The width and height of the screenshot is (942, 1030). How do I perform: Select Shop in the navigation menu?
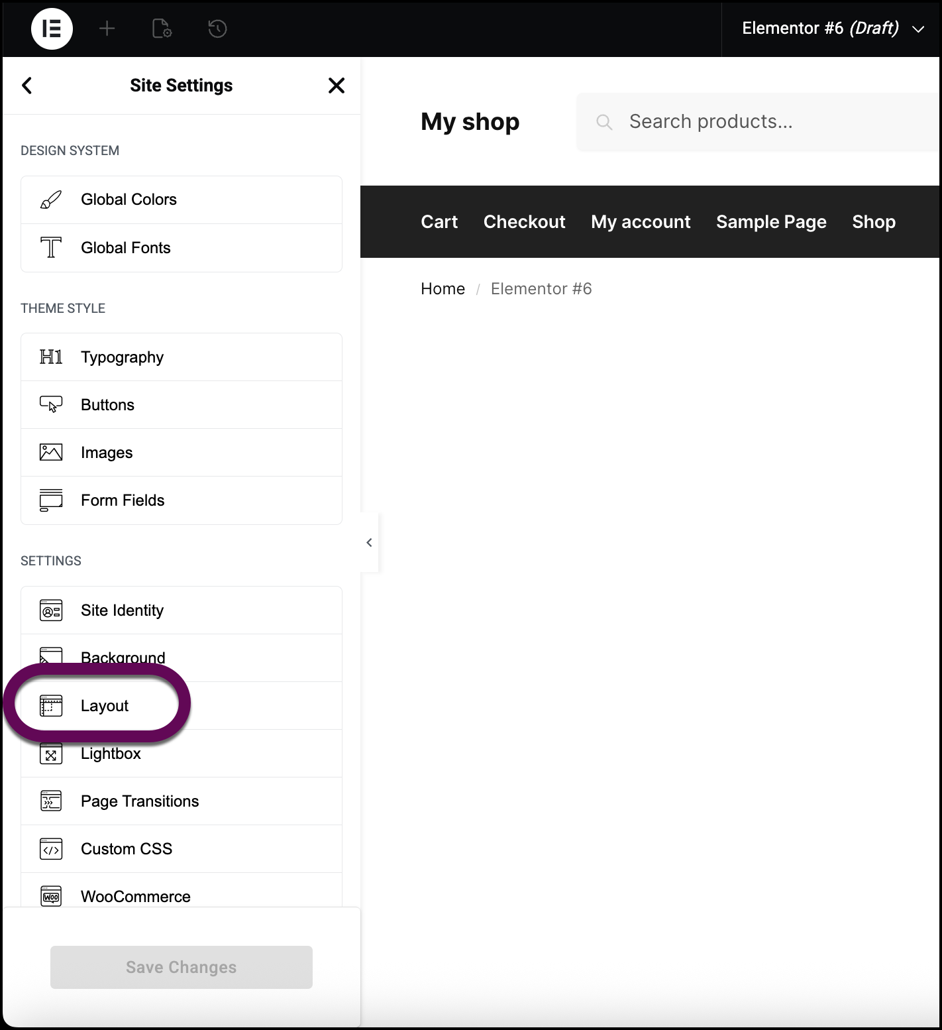[873, 221]
